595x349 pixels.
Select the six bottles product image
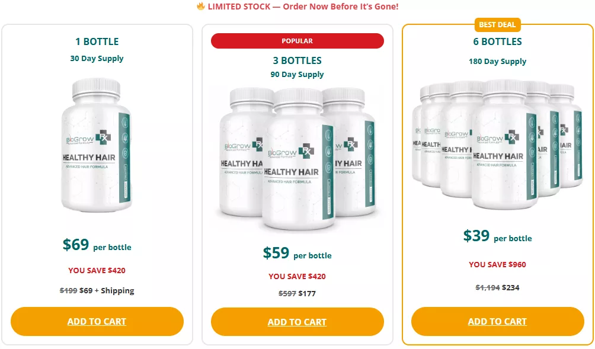pos(497,145)
